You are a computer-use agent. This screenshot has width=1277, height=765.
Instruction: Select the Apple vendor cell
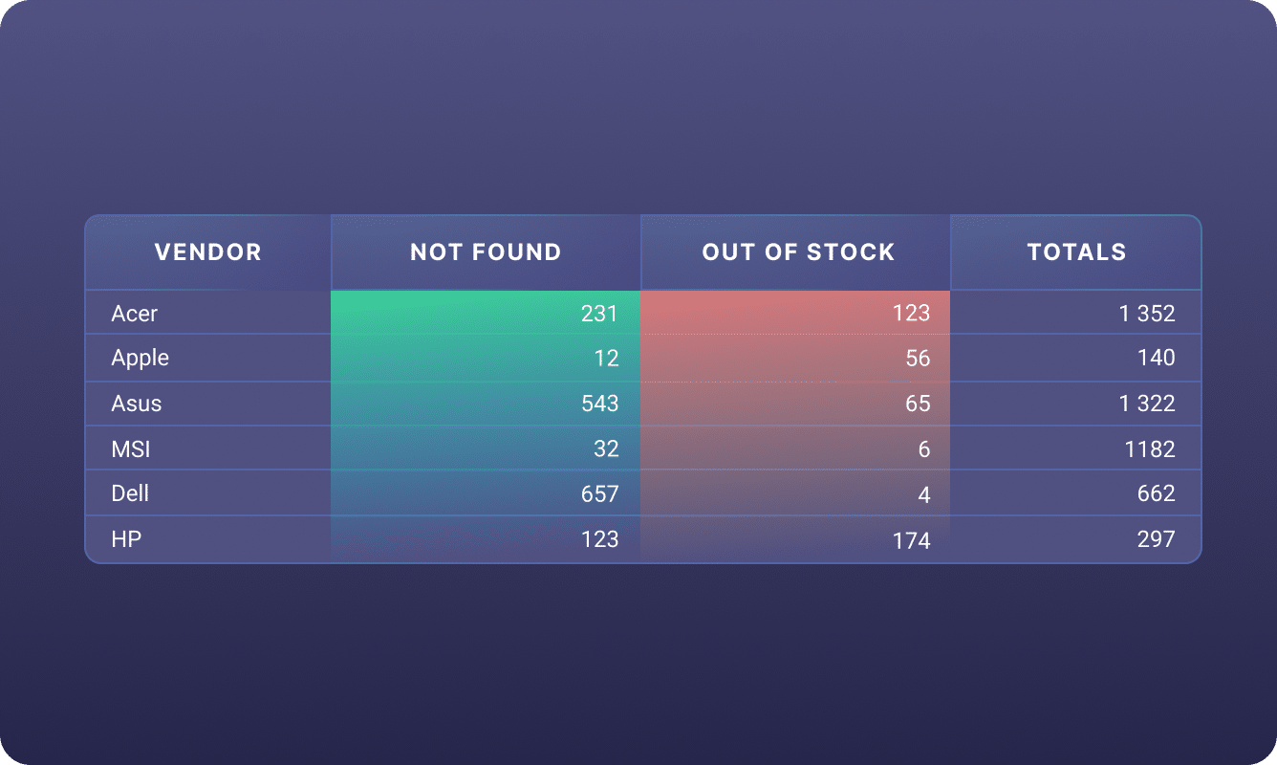[x=140, y=358]
